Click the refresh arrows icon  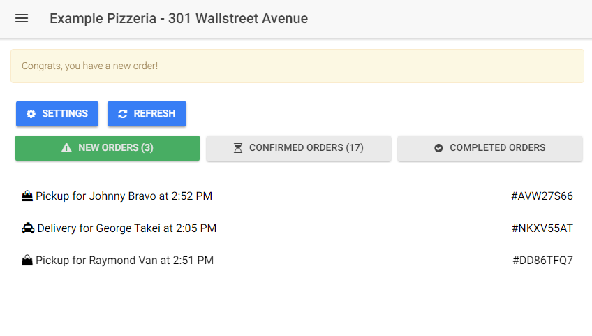pyautogui.click(x=123, y=114)
